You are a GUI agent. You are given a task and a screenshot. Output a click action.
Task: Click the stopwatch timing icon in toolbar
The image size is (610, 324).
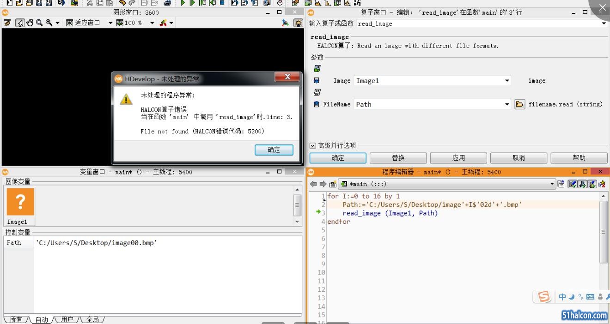[x=280, y=3]
